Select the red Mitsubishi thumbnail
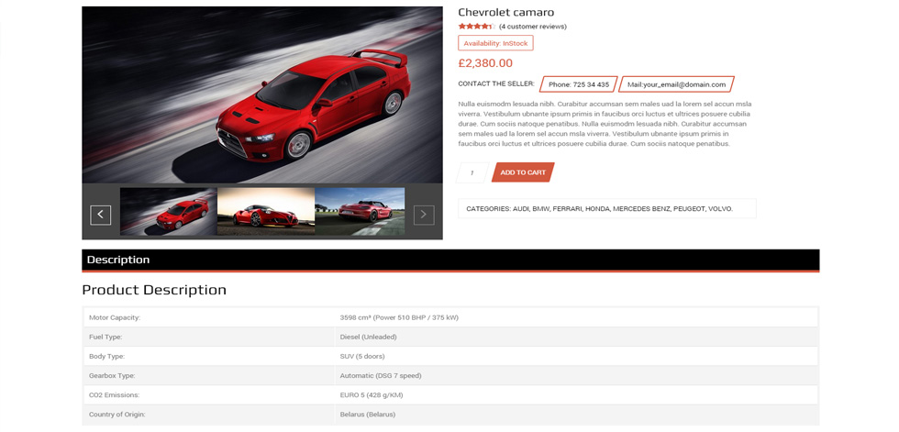Image resolution: width=899 pixels, height=432 pixels. [168, 212]
